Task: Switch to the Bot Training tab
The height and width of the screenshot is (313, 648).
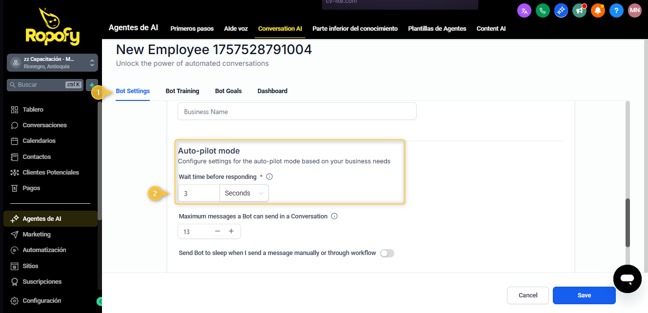Action: click(x=182, y=91)
